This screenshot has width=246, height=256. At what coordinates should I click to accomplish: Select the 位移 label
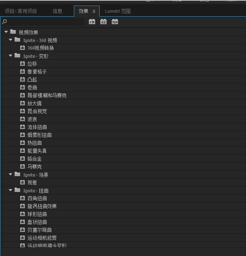(32, 64)
